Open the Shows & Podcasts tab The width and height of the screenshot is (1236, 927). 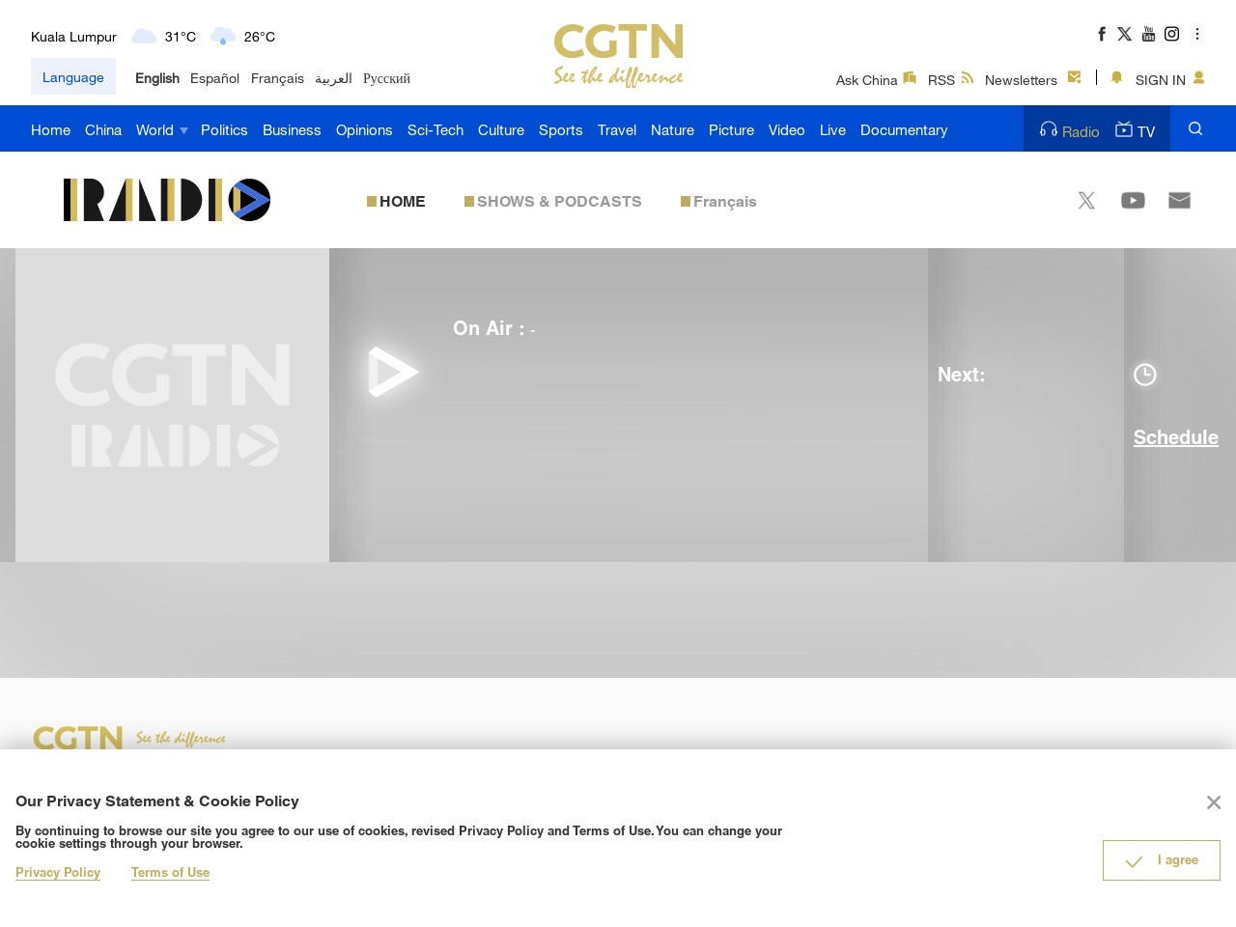pyautogui.click(x=558, y=202)
